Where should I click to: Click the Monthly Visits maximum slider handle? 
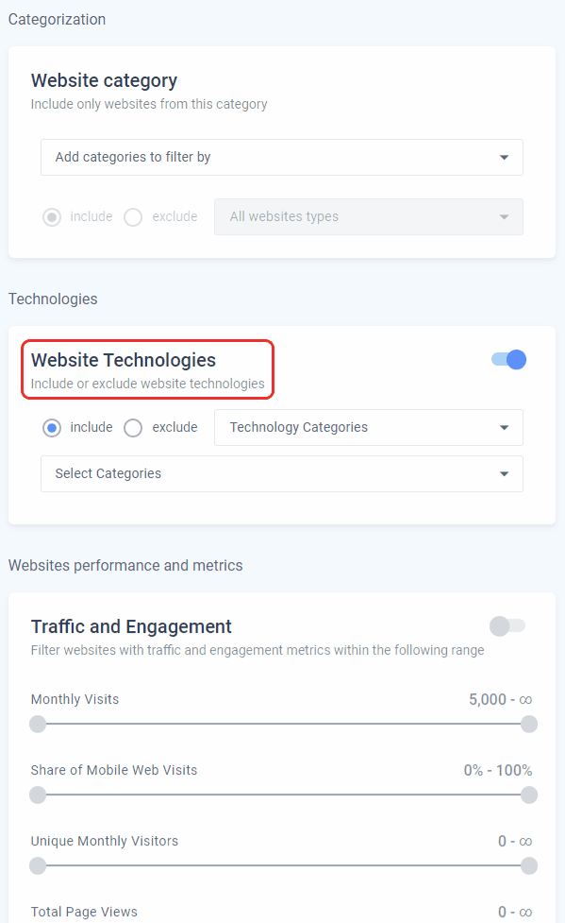click(529, 725)
